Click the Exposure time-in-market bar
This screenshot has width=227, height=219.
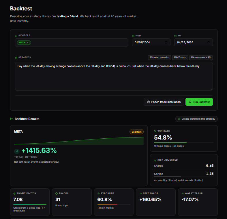click(114, 204)
